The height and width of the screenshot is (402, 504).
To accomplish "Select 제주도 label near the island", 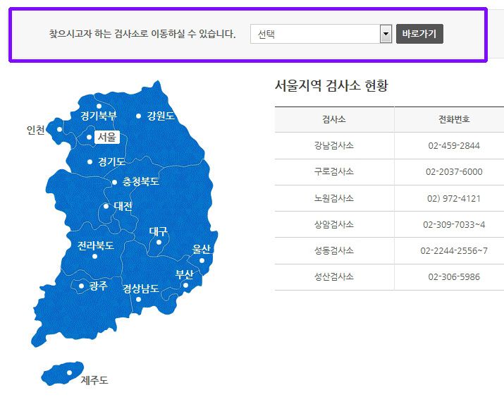I will pyautogui.click(x=94, y=380).
